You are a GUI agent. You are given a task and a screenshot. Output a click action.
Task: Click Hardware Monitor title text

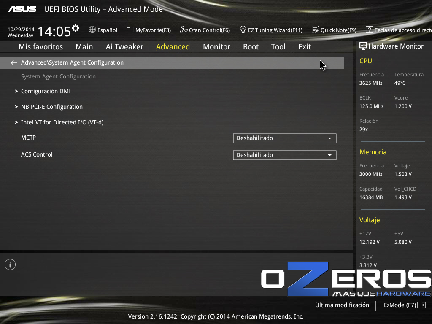tap(396, 46)
